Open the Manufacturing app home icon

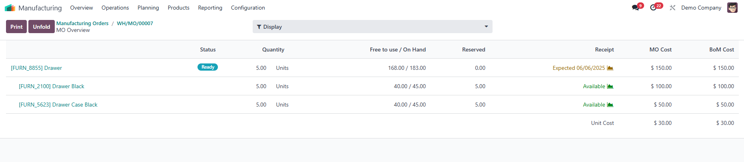[10, 8]
